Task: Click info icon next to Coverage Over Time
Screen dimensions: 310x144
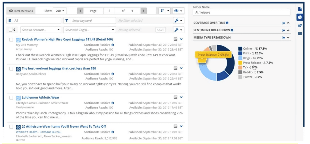Action: click(x=227, y=23)
